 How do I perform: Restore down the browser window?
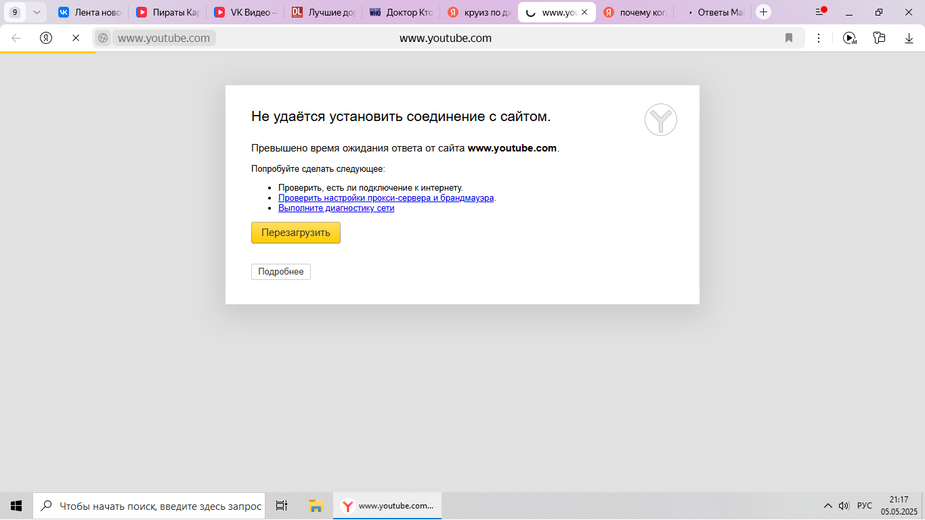coord(879,12)
